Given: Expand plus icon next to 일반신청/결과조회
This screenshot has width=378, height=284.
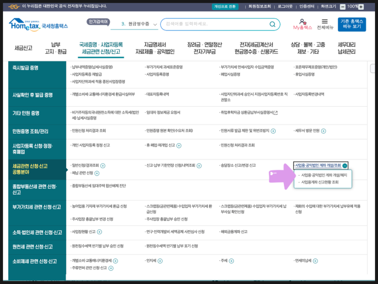Looking at the screenshot, I should (x=103, y=166).
